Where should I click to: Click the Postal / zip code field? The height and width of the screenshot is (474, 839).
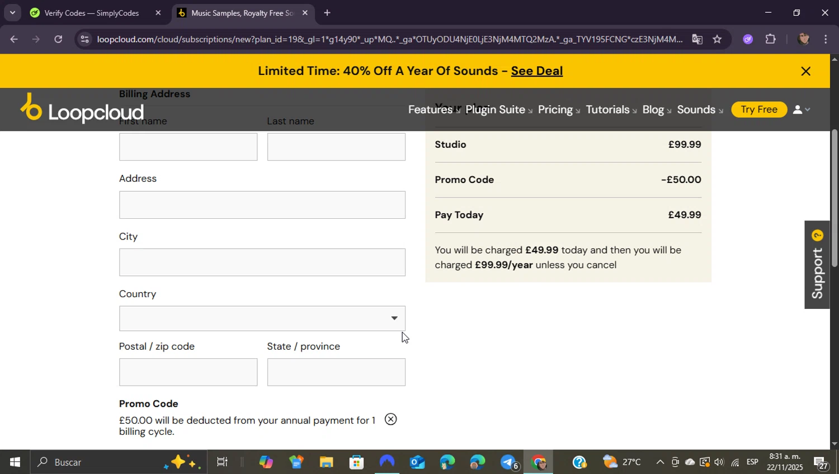(x=188, y=372)
